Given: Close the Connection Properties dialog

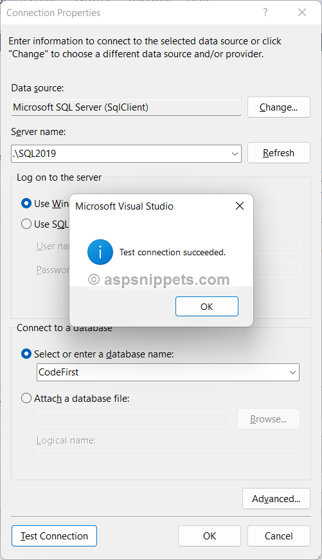Looking at the screenshot, I should click(x=302, y=12).
